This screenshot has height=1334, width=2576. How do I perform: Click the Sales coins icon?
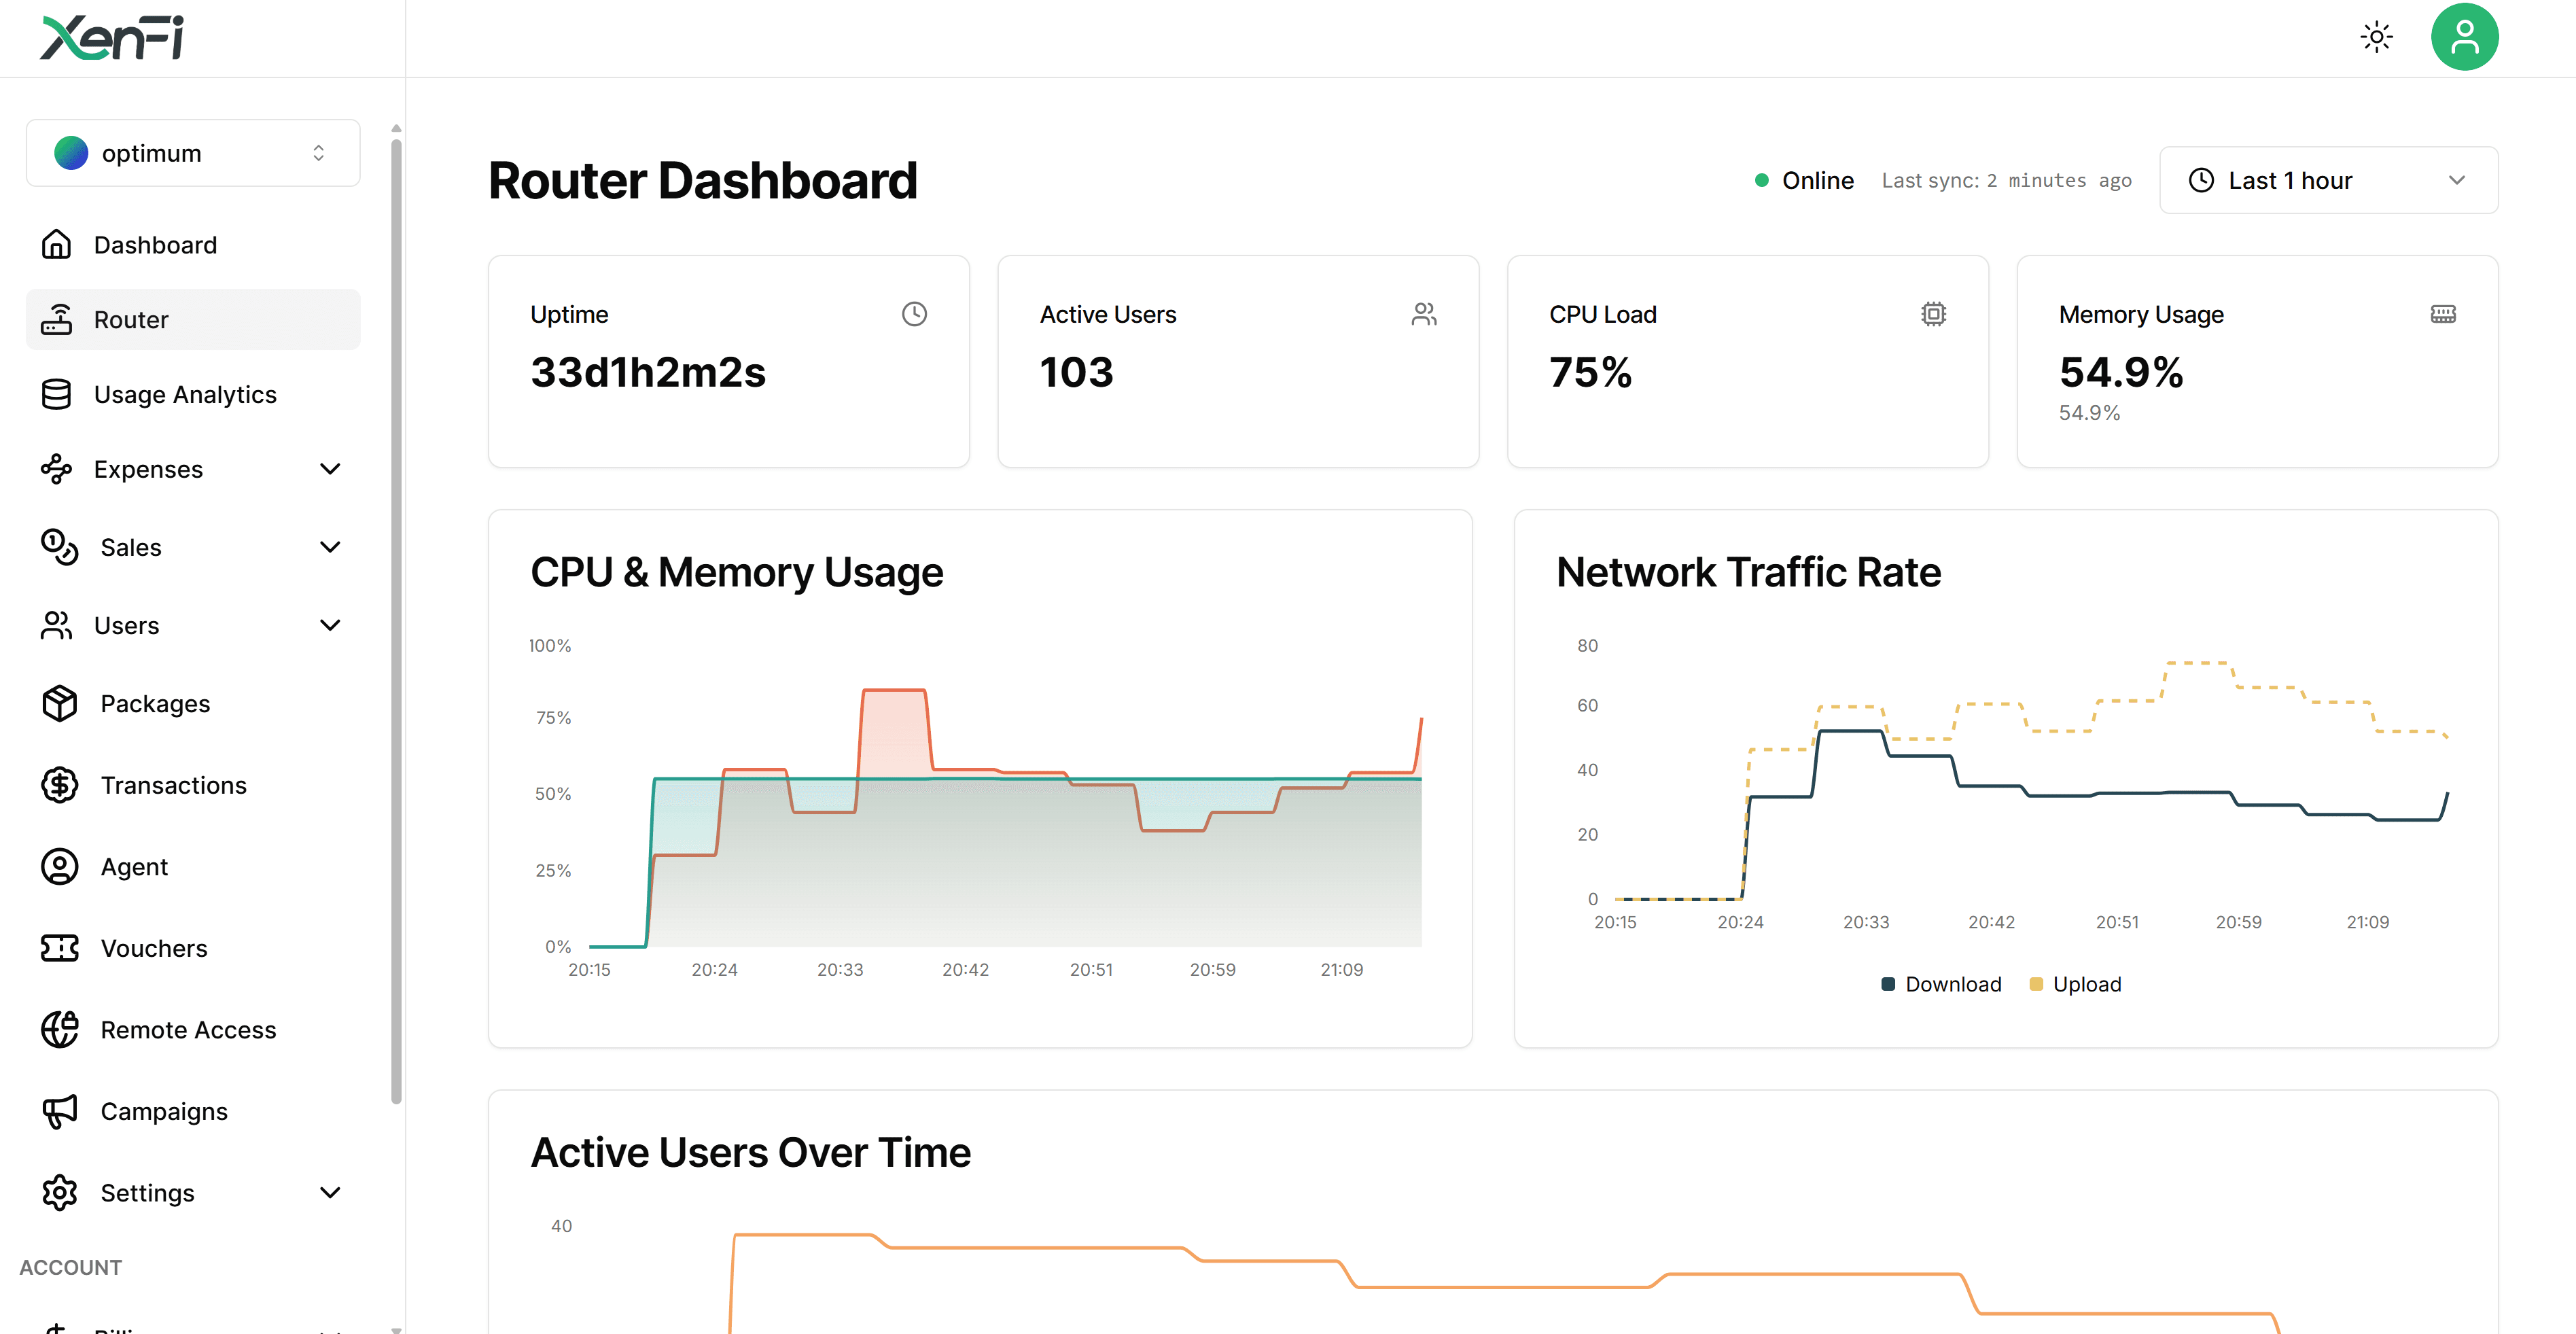pyautogui.click(x=59, y=547)
